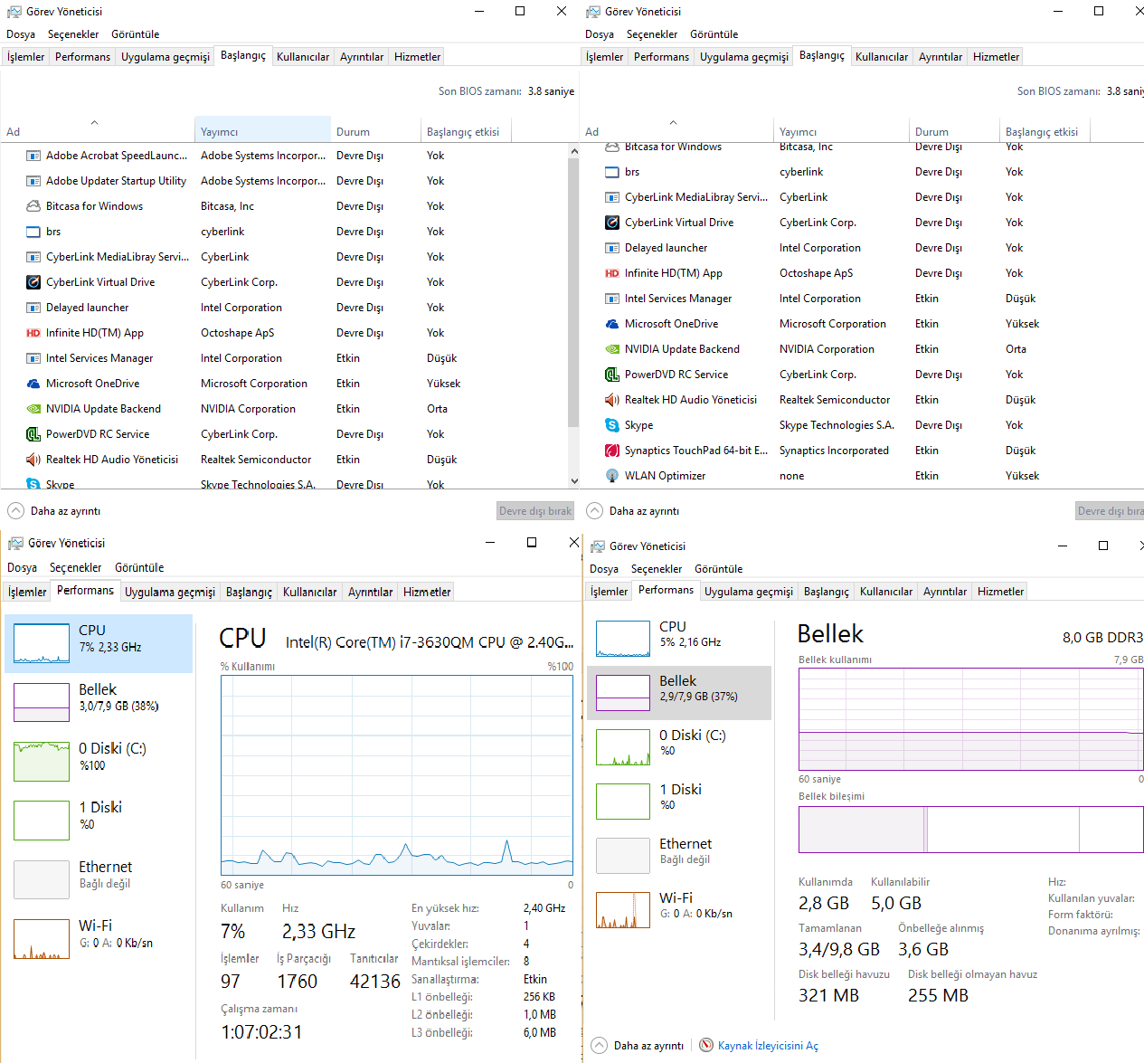Screen dimensions: 1144x1063
Task: Click the 8,0 GB DDR3 label
Action: (1102, 638)
